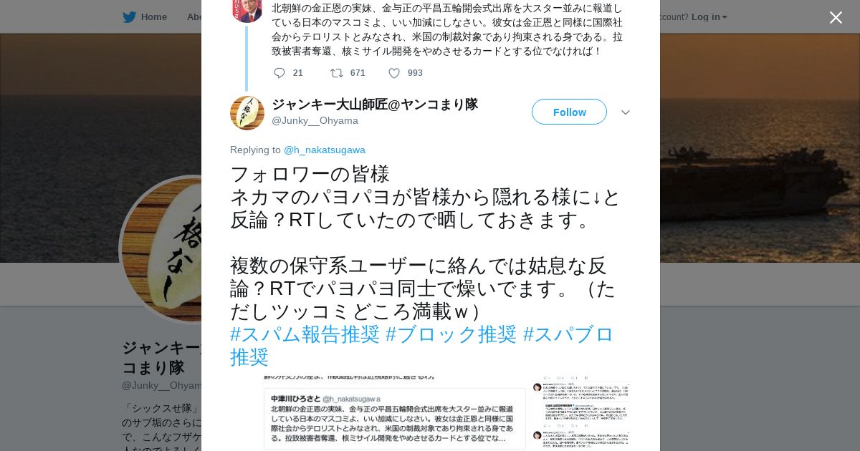Expand tweet options chevron beside Follow
This screenshot has width=860, height=451.
(625, 112)
